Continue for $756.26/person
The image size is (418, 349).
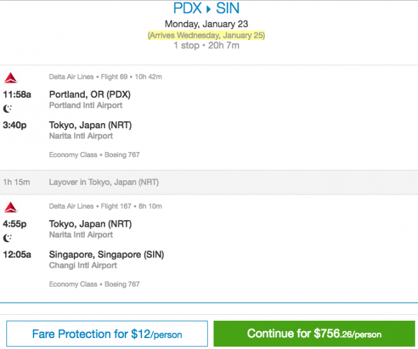pyautogui.click(x=314, y=334)
